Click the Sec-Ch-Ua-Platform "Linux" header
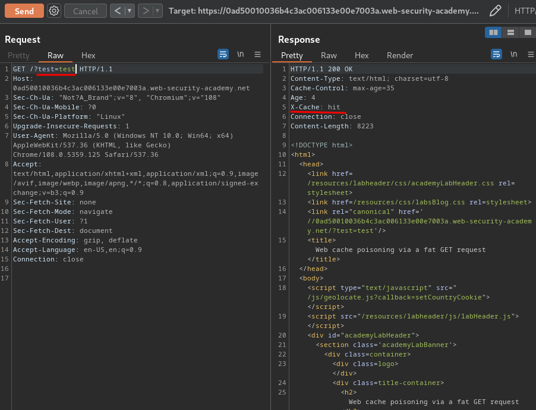This screenshot has width=536, height=410. (69, 116)
